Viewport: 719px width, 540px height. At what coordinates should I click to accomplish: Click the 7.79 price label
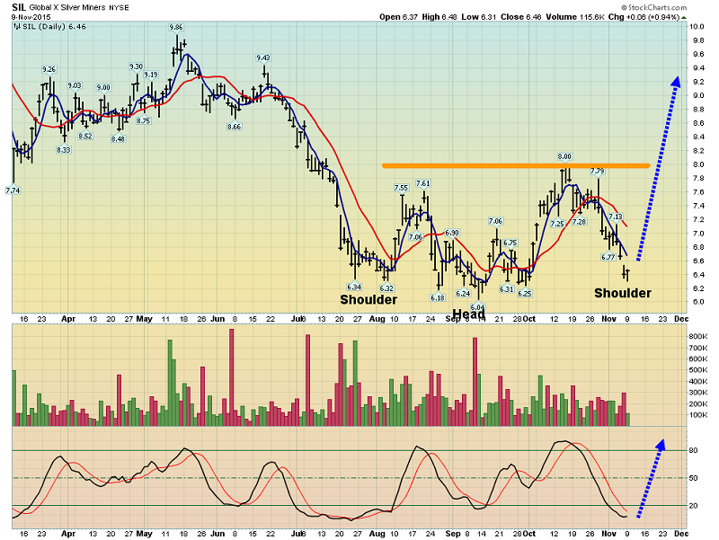pyautogui.click(x=598, y=172)
